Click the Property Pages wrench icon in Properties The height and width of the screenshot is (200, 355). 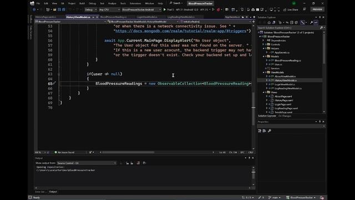[x=270, y=131]
